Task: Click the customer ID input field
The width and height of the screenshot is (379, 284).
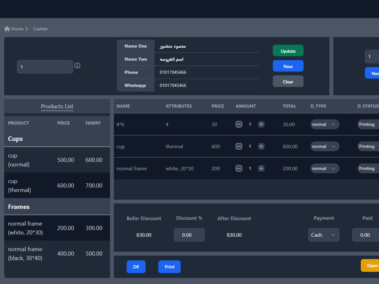Action: pos(45,67)
